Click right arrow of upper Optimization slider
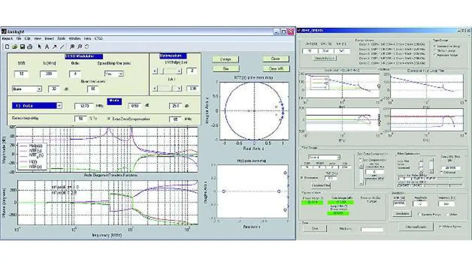 [x=180, y=70]
